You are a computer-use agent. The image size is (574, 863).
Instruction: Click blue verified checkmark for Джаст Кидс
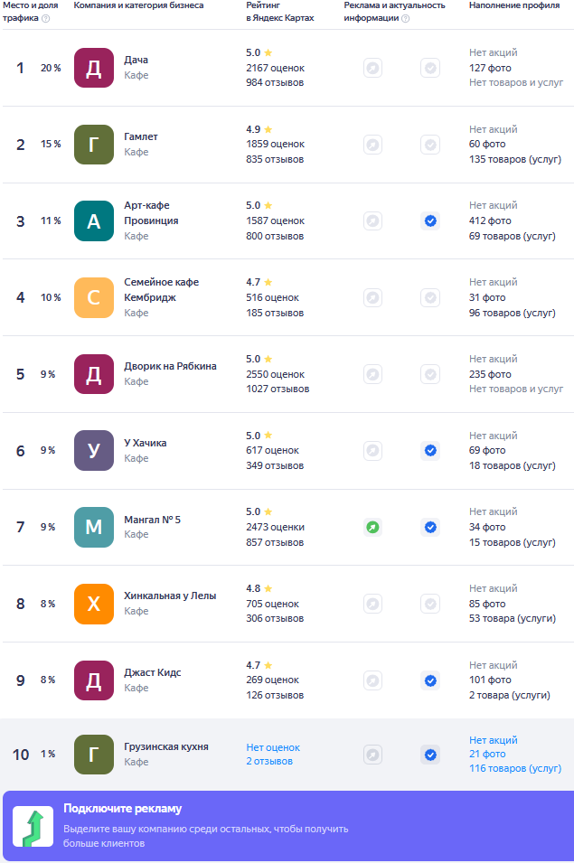[x=430, y=680]
